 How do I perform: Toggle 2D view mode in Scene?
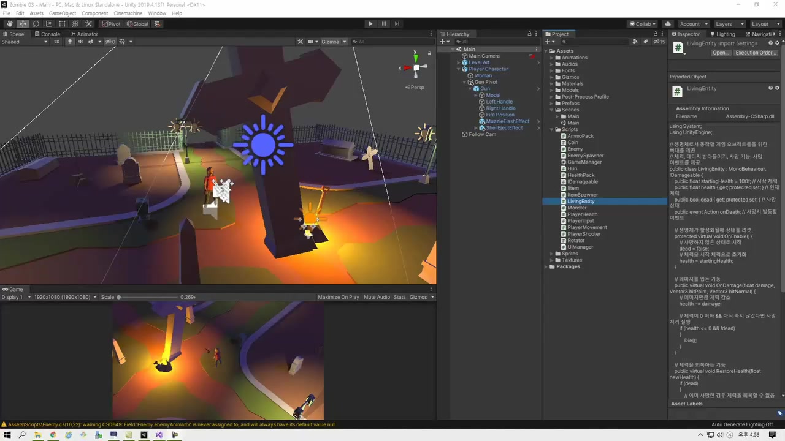point(56,42)
